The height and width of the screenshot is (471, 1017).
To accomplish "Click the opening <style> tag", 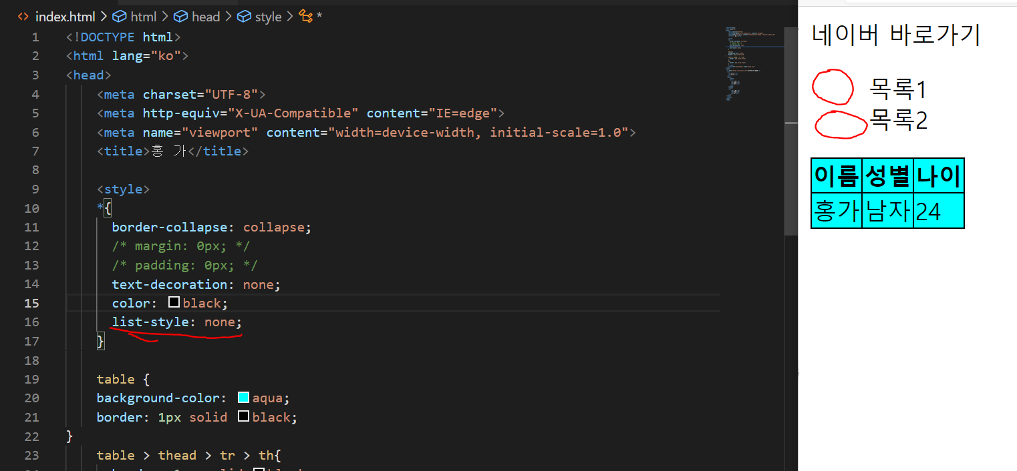I will point(123,189).
